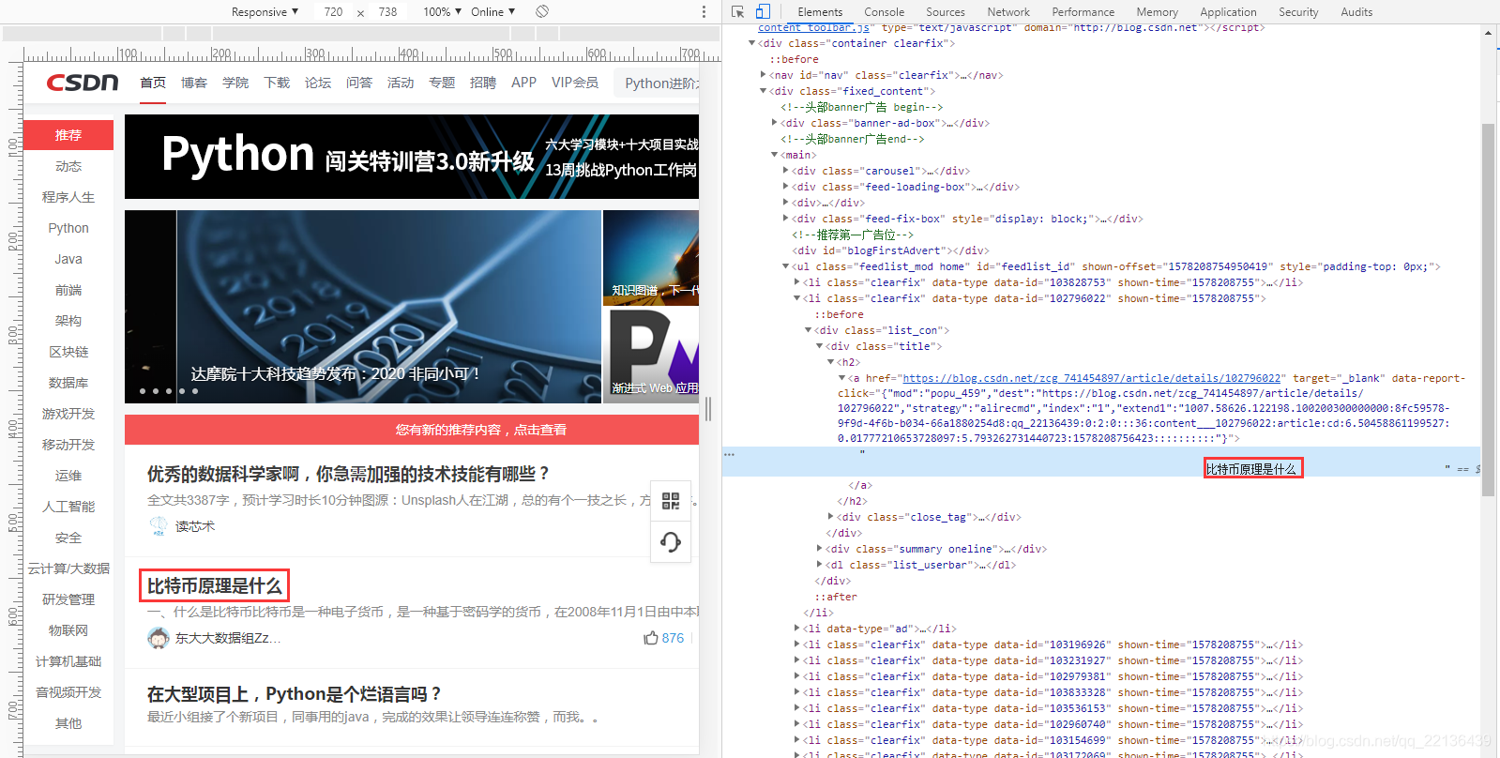Screen dimensions: 1500x758
Task: Click the QR code icon on page
Action: [x=671, y=501]
